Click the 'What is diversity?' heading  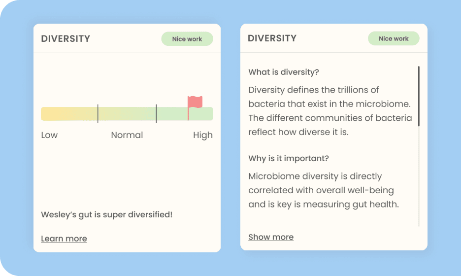pyautogui.click(x=284, y=72)
